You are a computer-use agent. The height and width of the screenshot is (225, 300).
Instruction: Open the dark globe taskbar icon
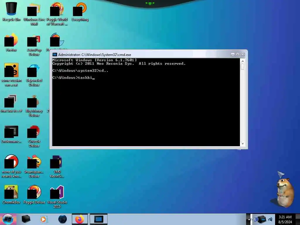click(x=62, y=219)
